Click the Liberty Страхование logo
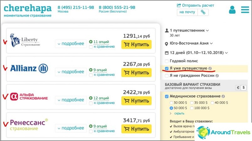252x141 pixels. coord(25,40)
